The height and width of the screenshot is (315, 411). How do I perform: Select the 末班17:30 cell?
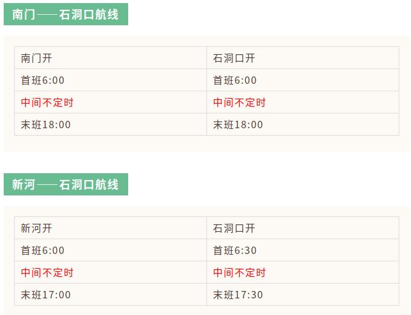click(x=238, y=295)
